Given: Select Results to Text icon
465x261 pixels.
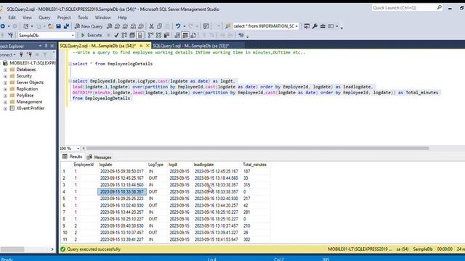Looking at the screenshot, I should tap(177, 36).
